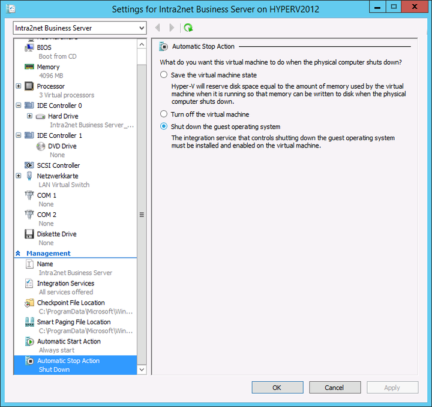The height and width of the screenshot is (407, 432).
Task: Expand the Netzwerkkarte node
Action: click(19, 176)
